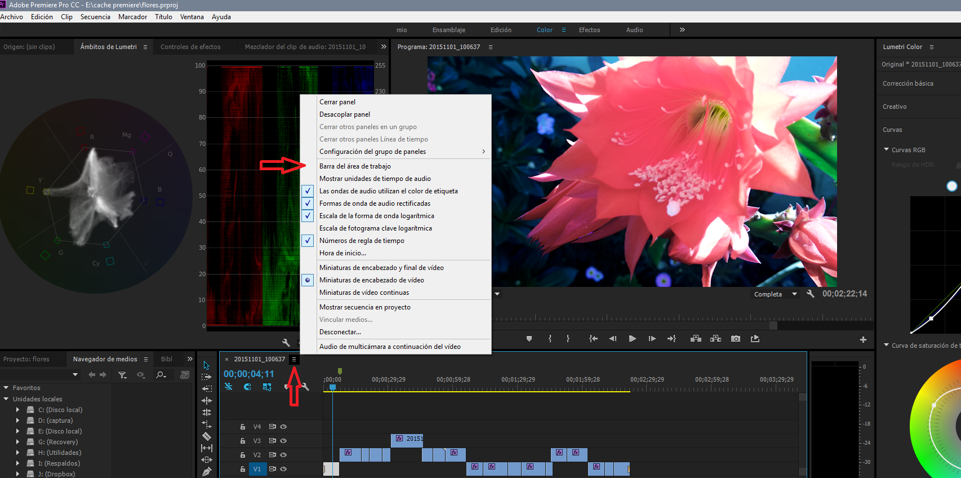Image resolution: width=961 pixels, height=478 pixels.
Task: Select the Slip tool
Action: (207, 448)
